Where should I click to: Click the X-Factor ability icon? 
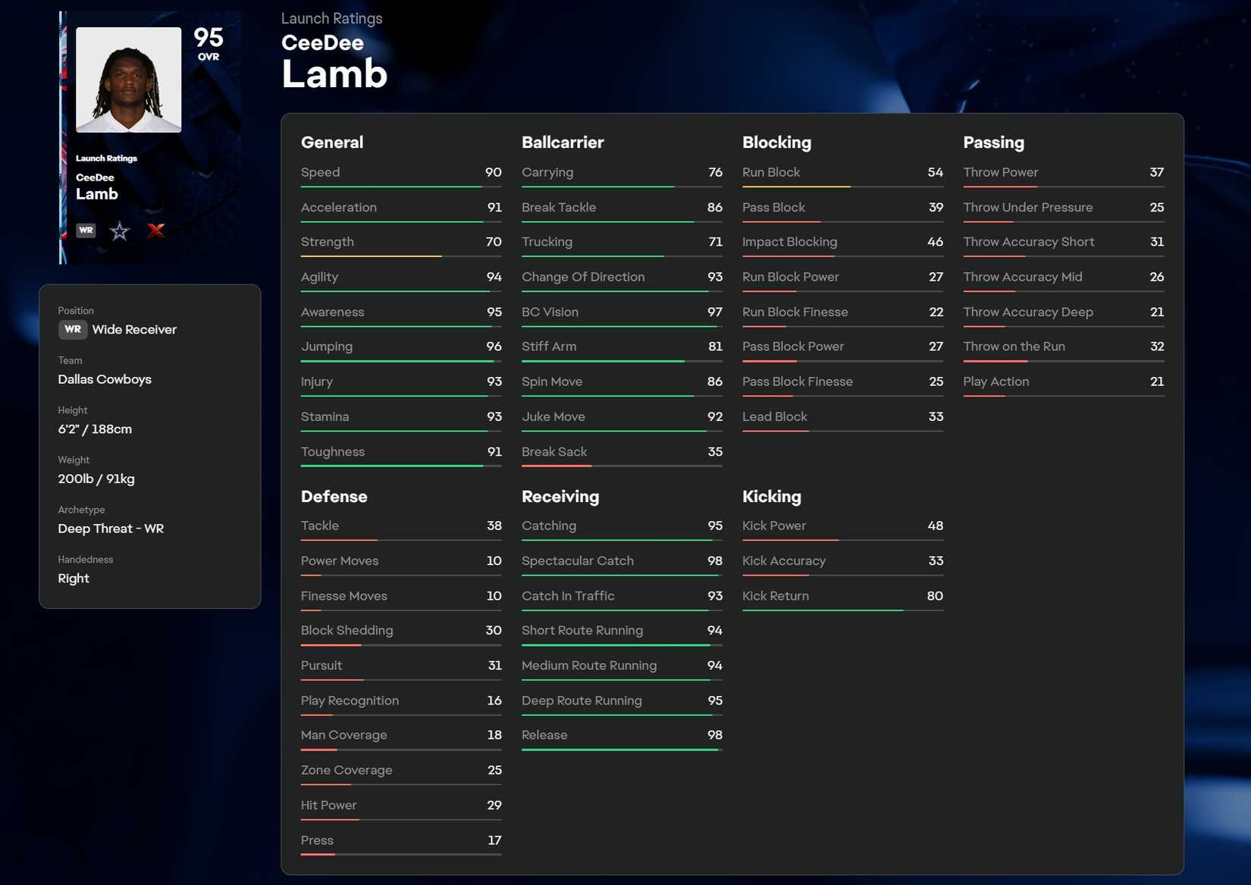click(x=156, y=231)
